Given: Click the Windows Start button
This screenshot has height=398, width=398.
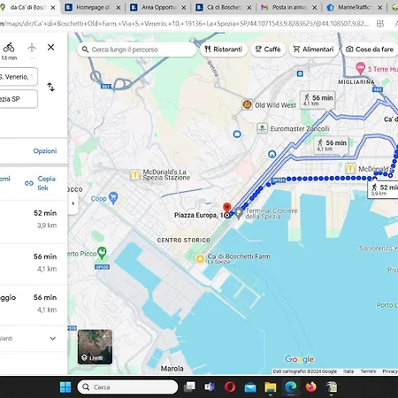Looking at the screenshot, I should (65, 387).
